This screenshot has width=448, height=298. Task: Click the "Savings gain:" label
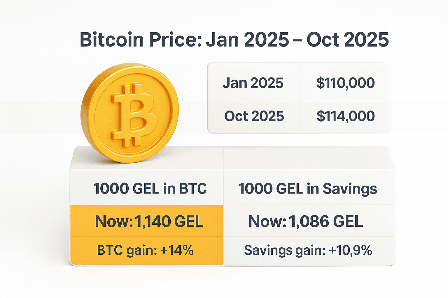(285, 250)
